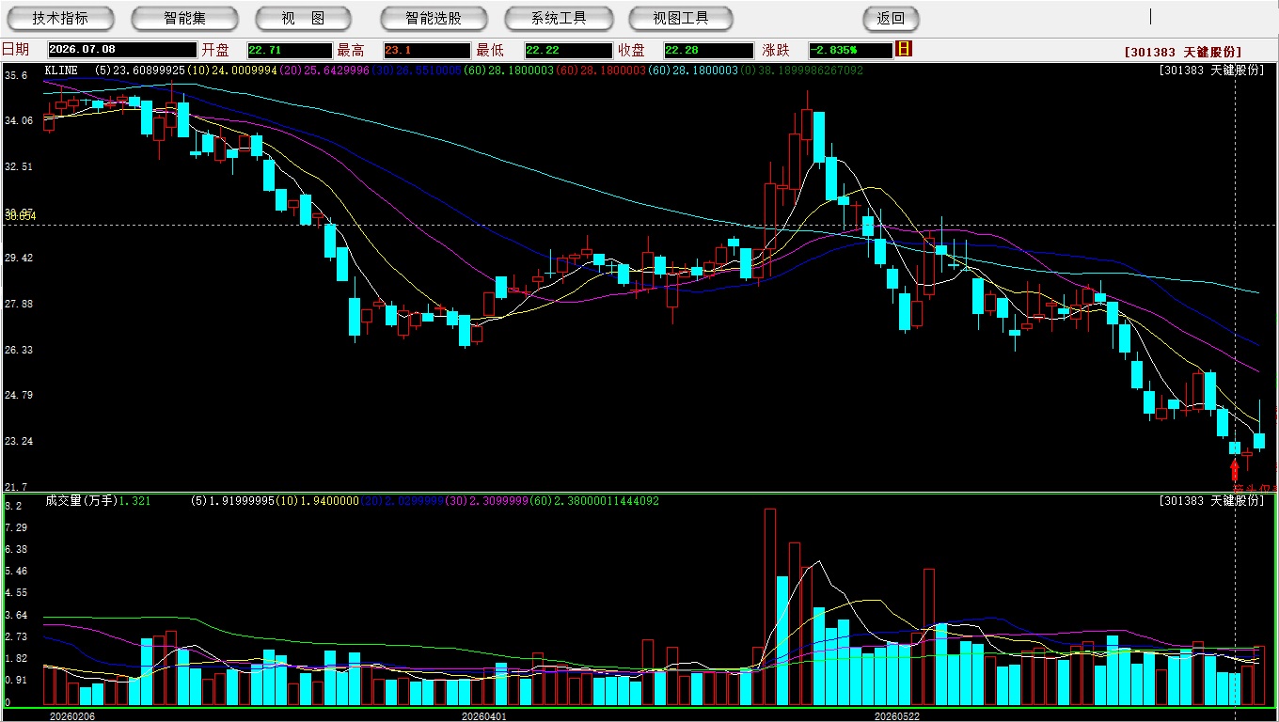Select the 智能选股 button
1279x722 pixels.
click(434, 18)
